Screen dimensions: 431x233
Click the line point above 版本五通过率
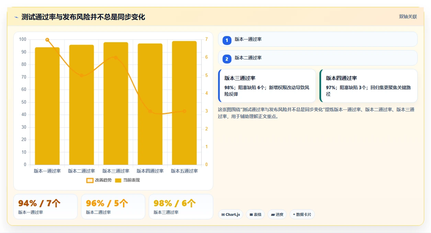(184, 111)
